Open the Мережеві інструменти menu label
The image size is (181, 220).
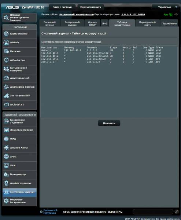tap(18, 201)
